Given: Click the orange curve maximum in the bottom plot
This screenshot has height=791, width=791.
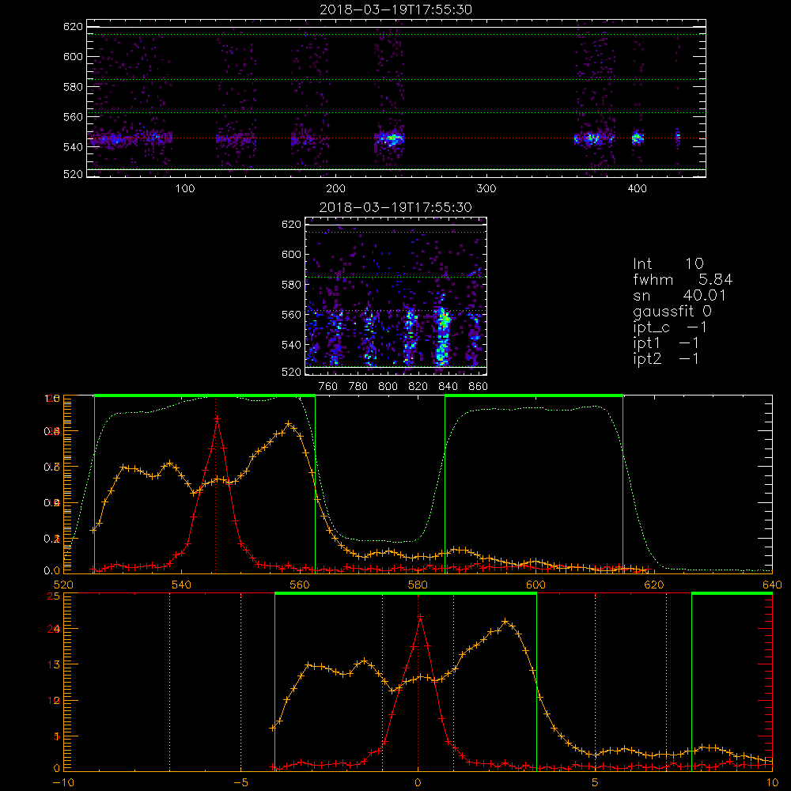Looking at the screenshot, I should pos(505,622).
